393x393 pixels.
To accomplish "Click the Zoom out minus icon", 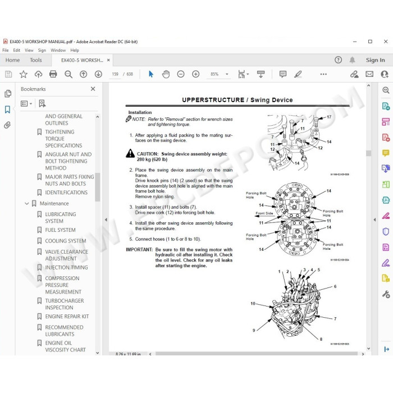I will 181,74.
